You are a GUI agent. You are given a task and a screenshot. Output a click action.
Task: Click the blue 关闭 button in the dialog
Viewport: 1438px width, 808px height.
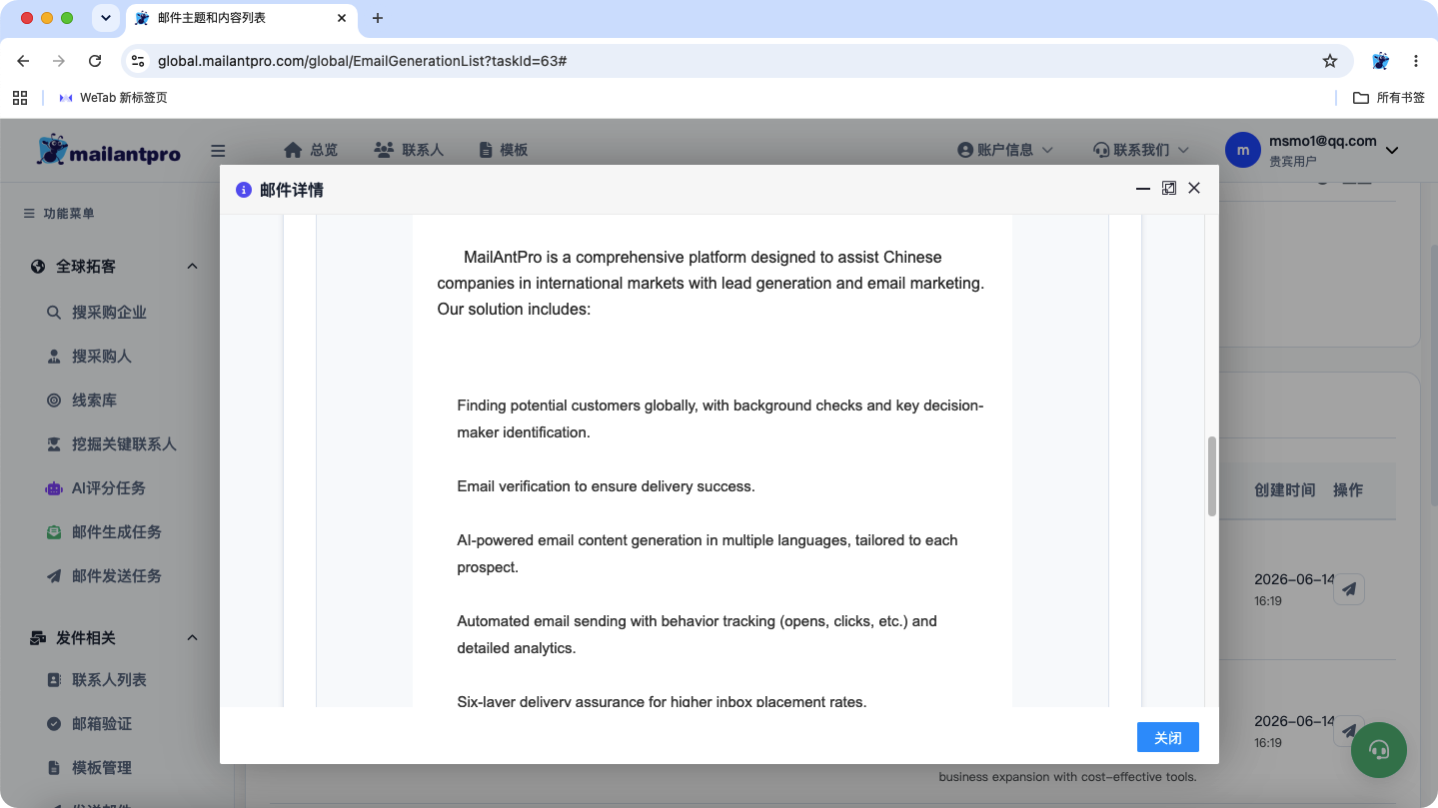pos(1167,737)
